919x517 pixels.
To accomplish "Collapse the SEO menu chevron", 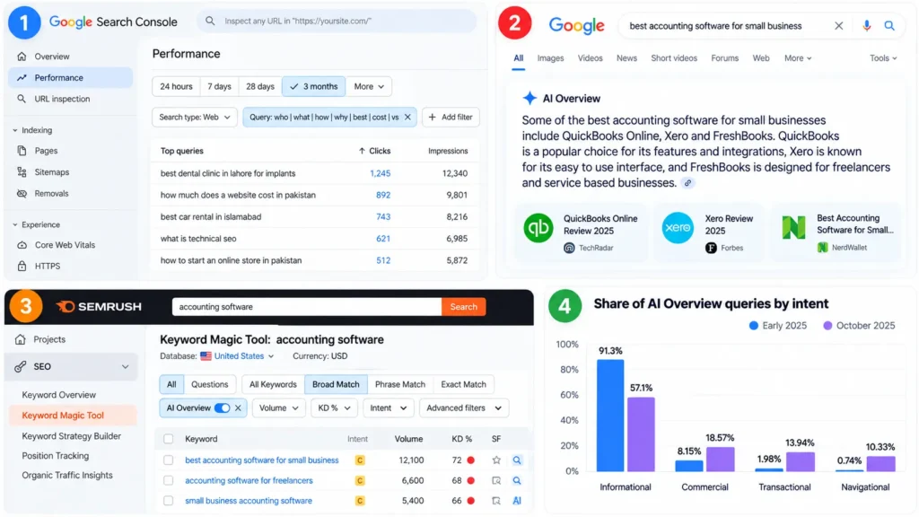I will tap(125, 366).
